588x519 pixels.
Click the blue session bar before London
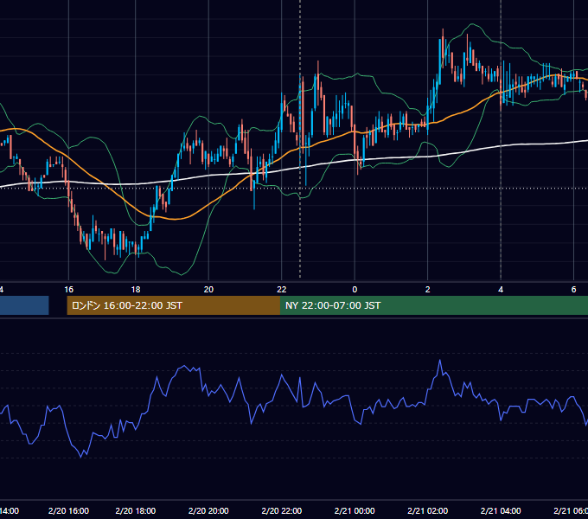24,305
